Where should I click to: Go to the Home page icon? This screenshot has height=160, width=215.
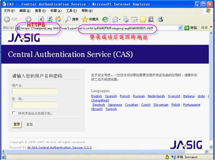pos(58,19)
